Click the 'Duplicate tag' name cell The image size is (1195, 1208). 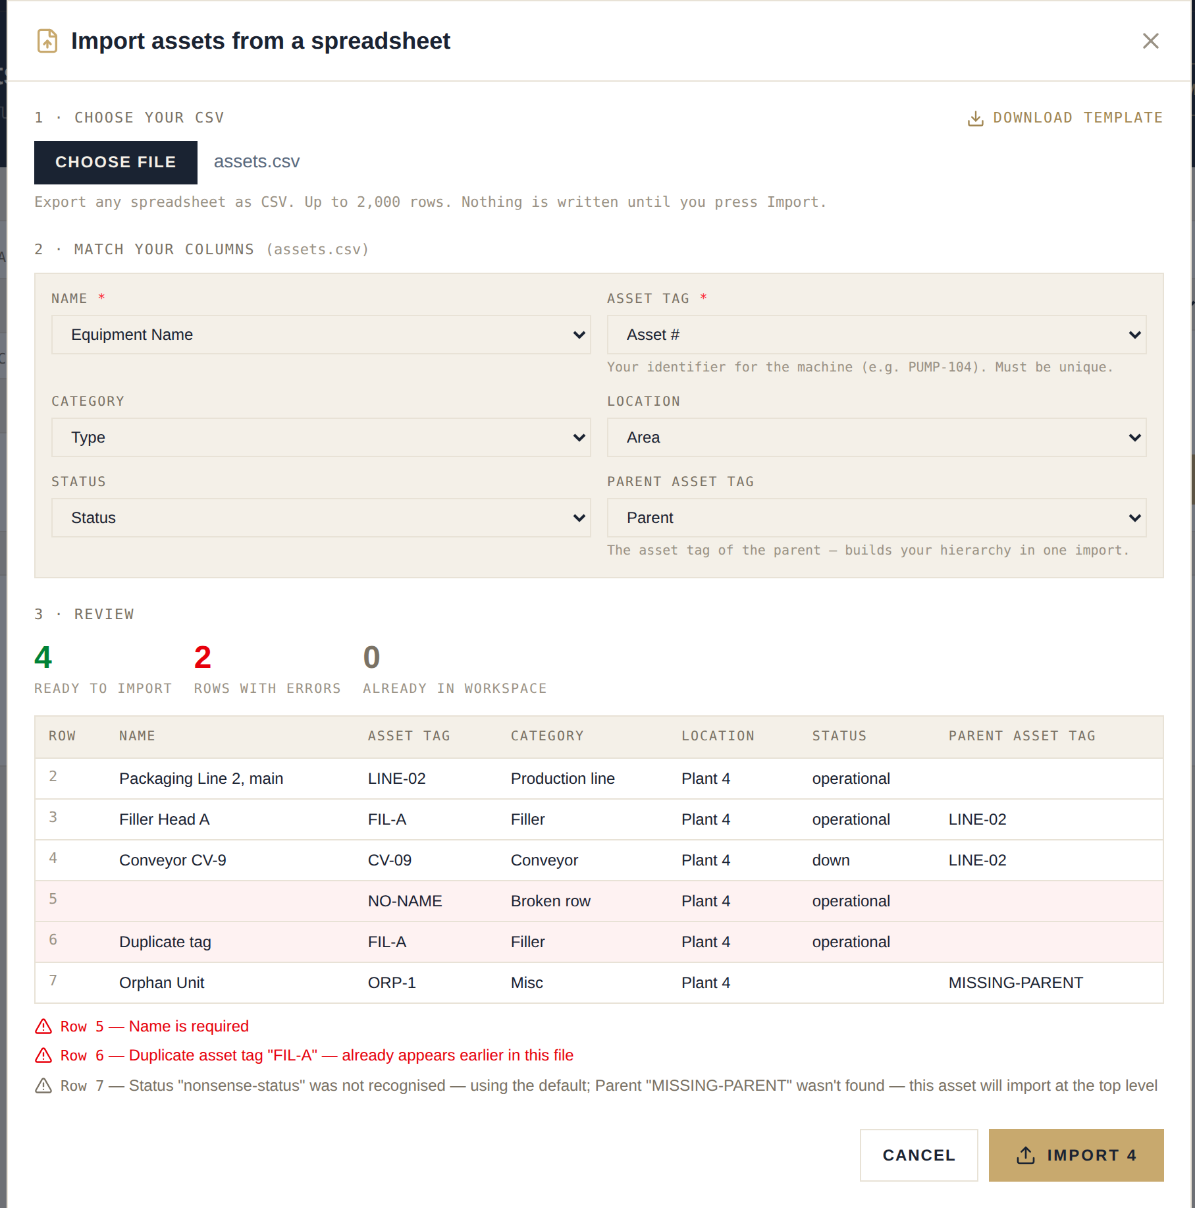coord(165,942)
